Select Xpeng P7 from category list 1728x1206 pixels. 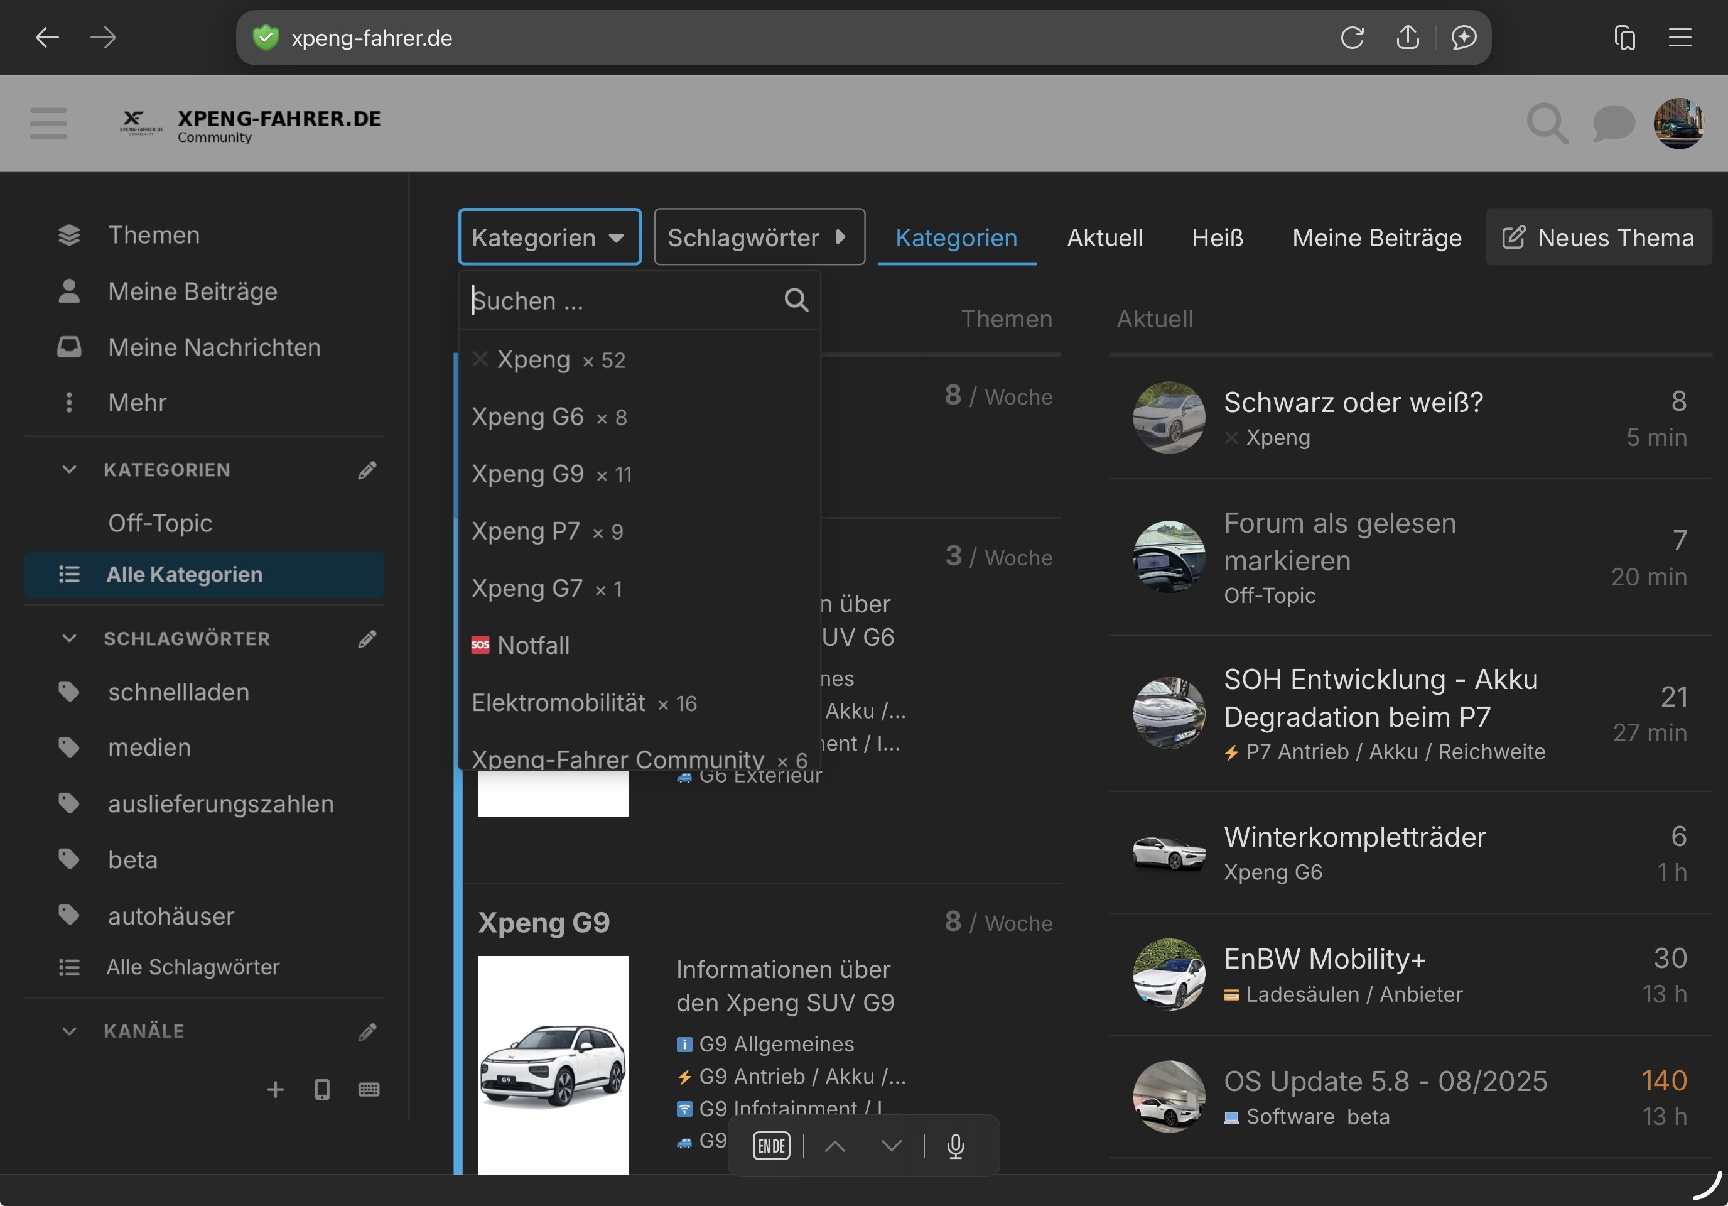pyautogui.click(x=526, y=531)
